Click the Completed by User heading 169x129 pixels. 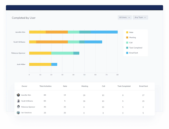(23, 18)
